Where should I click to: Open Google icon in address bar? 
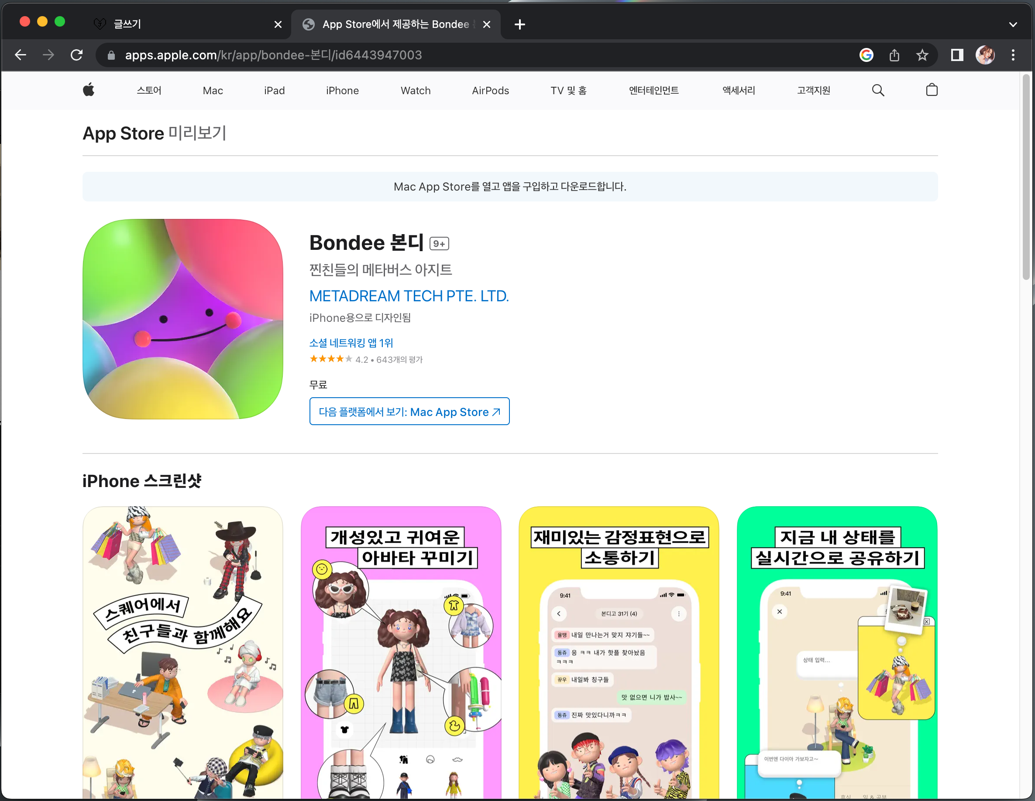[866, 55]
